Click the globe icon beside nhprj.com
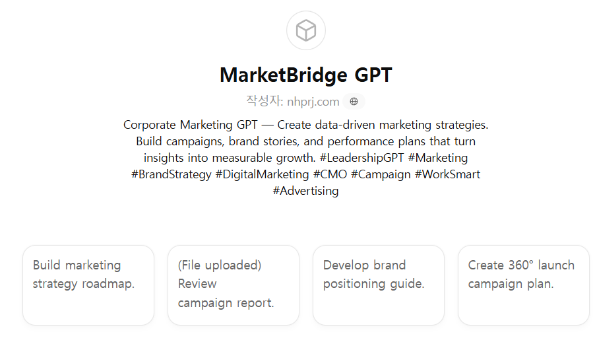595x348 pixels. click(354, 102)
